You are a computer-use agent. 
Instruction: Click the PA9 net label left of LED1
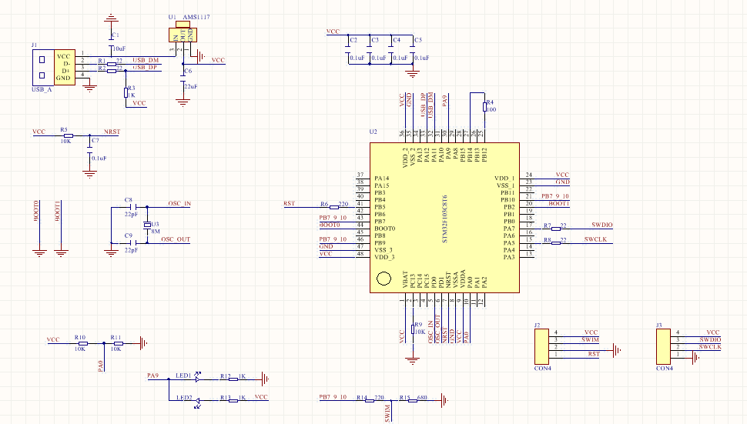pos(153,376)
